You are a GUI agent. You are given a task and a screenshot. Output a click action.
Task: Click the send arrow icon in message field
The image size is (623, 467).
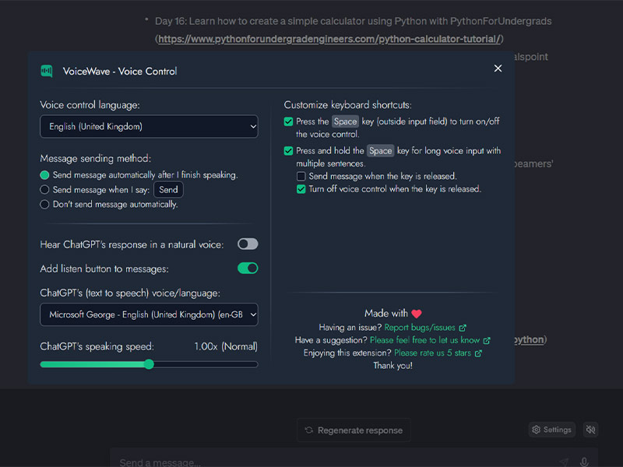coord(564,462)
